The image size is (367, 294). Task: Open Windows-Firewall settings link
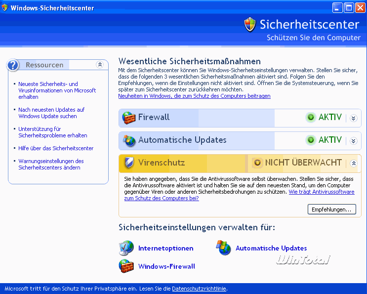[166, 266]
